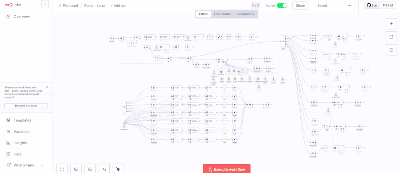Click the Saved status label
The image size is (401, 173).
point(322,5)
